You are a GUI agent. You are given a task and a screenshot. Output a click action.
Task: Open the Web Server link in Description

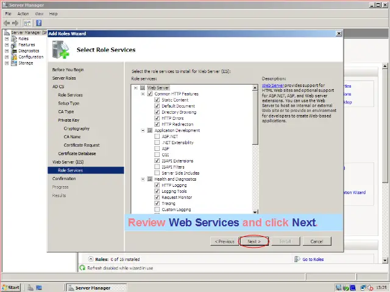click(x=272, y=86)
